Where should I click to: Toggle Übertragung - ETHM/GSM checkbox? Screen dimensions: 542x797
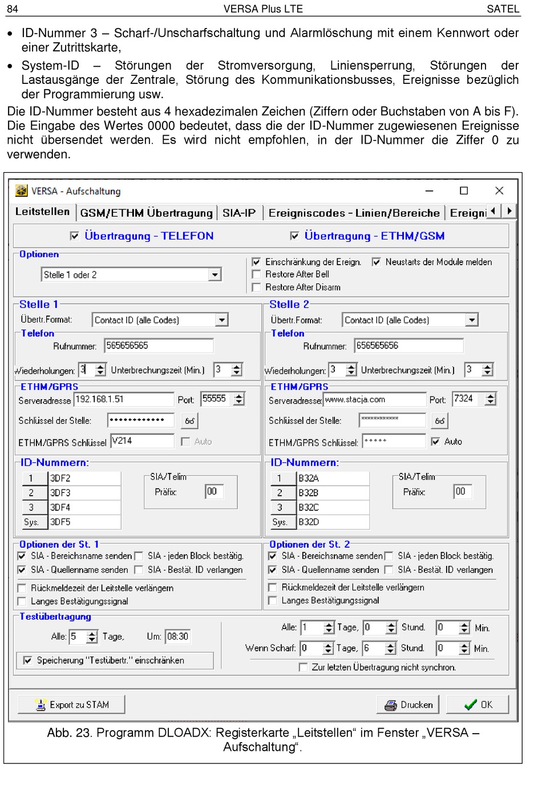pos(294,236)
